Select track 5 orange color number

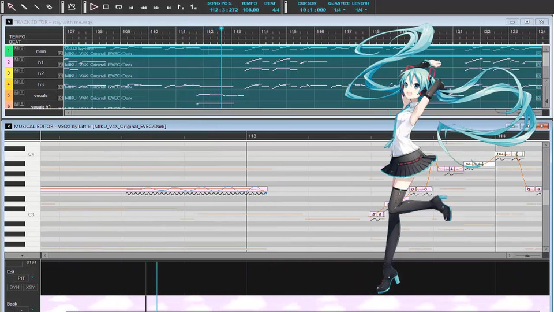point(9,95)
